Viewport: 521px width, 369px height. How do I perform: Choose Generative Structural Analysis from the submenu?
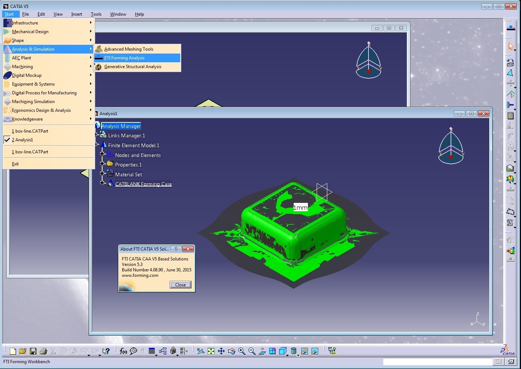tap(137, 67)
